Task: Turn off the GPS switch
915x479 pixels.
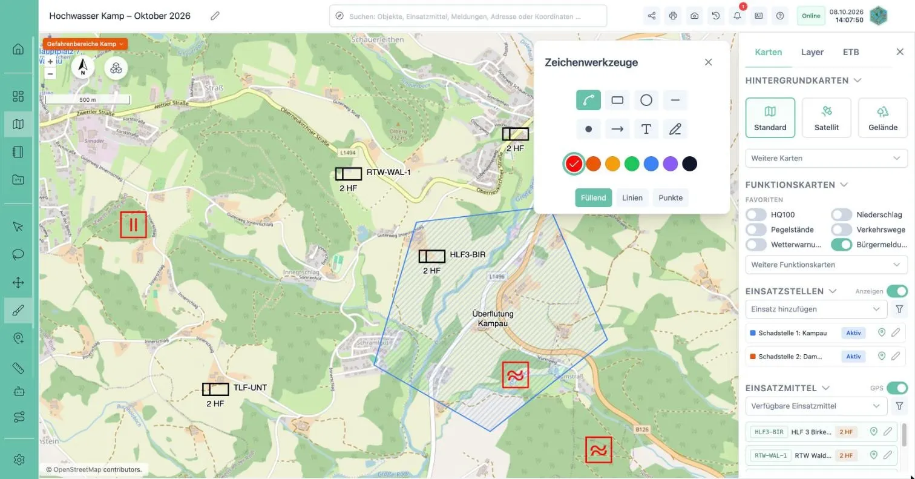Action: coord(897,388)
